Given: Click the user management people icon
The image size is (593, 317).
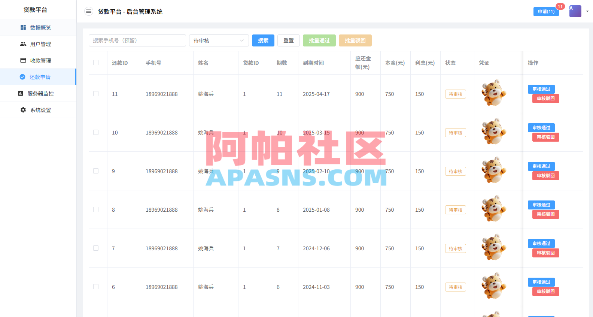Looking at the screenshot, I should pyautogui.click(x=23, y=44).
